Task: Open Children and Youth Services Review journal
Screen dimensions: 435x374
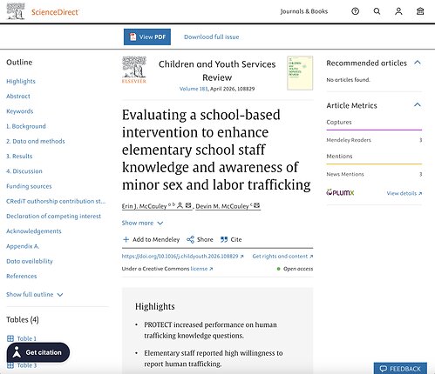Action: coord(217,70)
